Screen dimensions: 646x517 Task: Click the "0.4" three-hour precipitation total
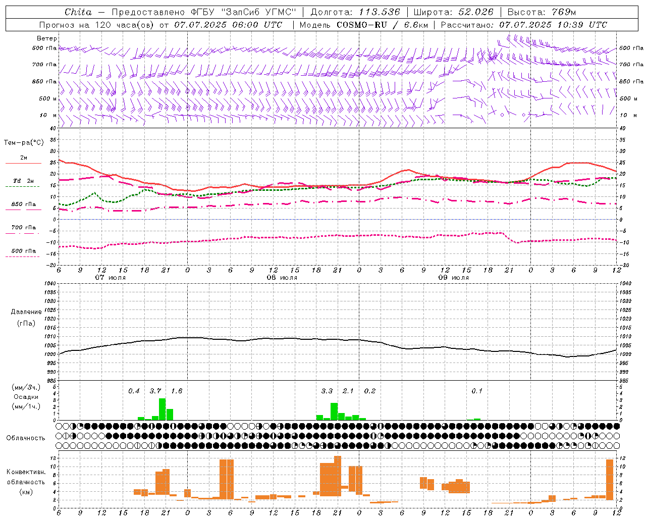coord(134,391)
